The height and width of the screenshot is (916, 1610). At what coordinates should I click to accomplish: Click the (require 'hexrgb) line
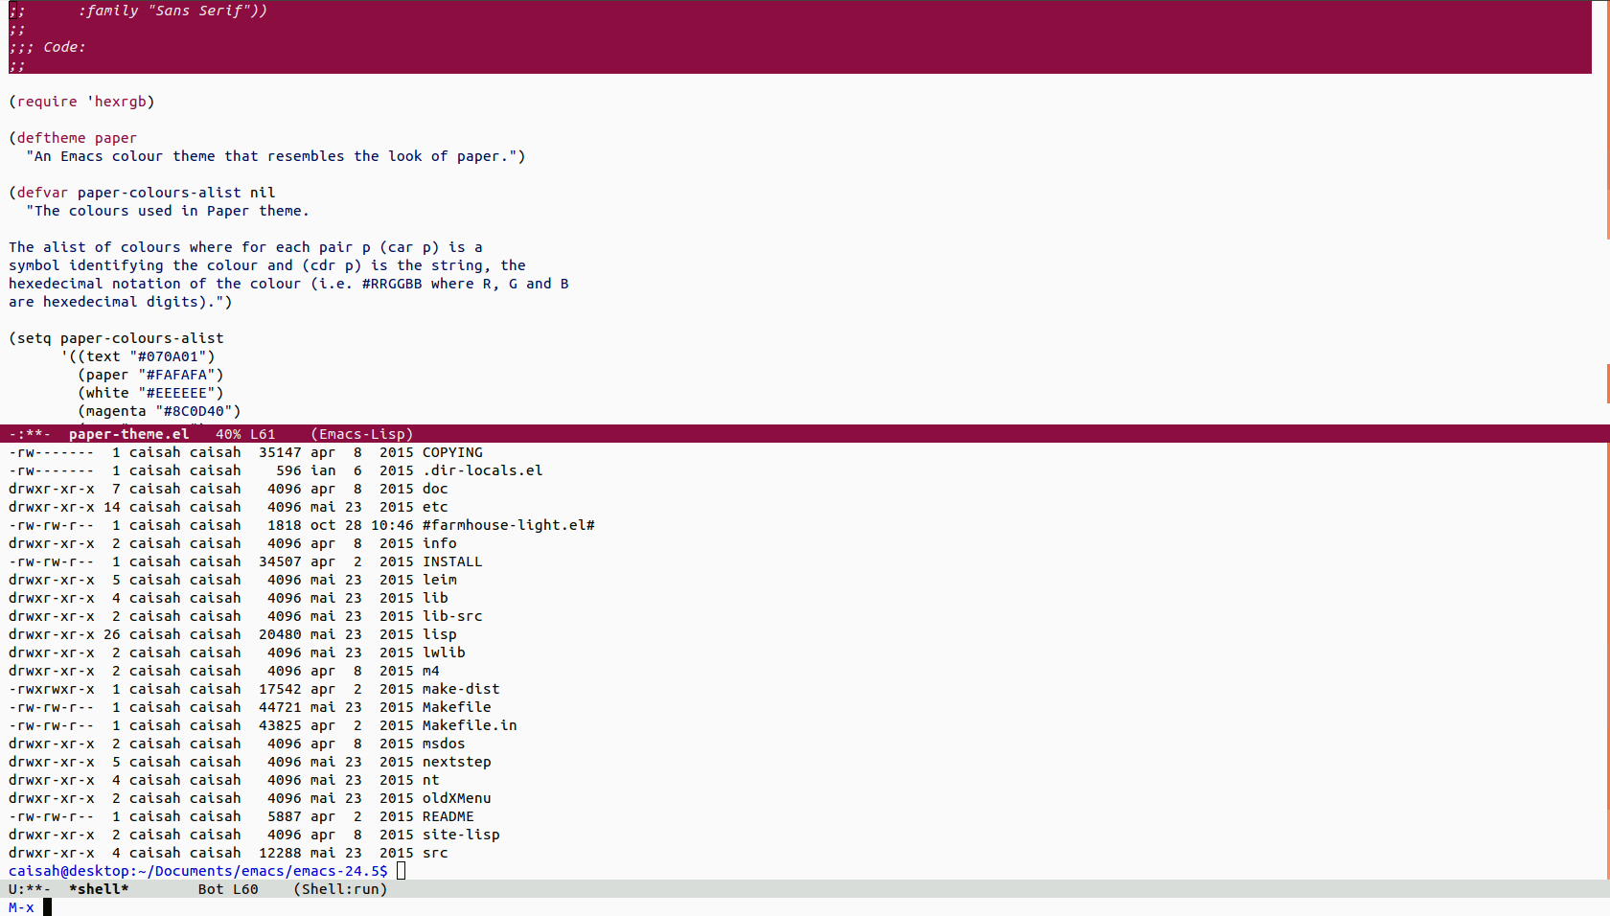[81, 102]
